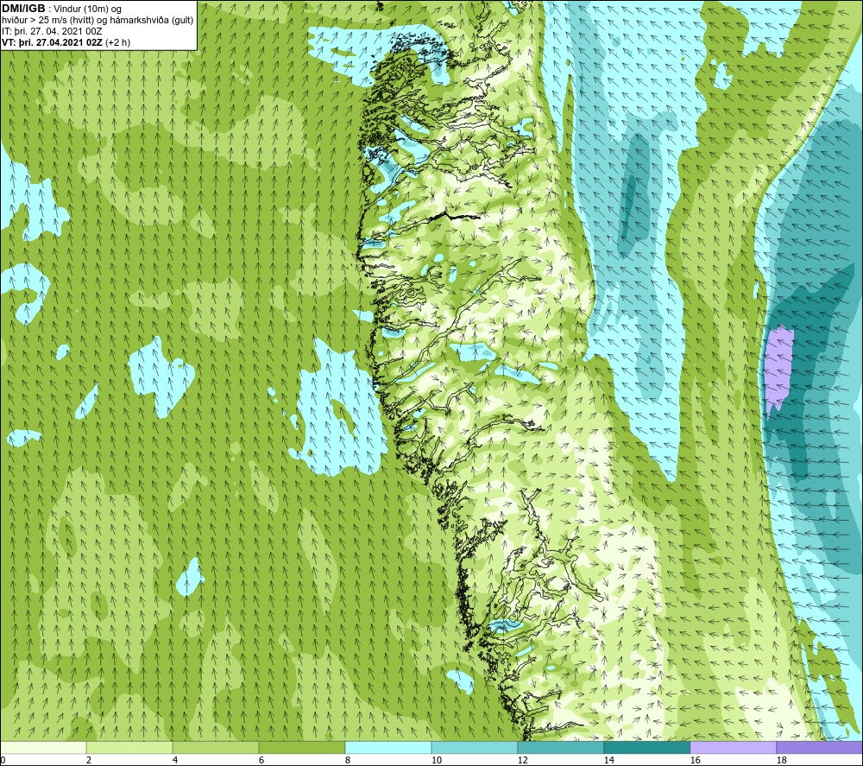Click the valid time line 'VT: þri. 27.04.2021 02Z'
The image size is (863, 766).
53,42
